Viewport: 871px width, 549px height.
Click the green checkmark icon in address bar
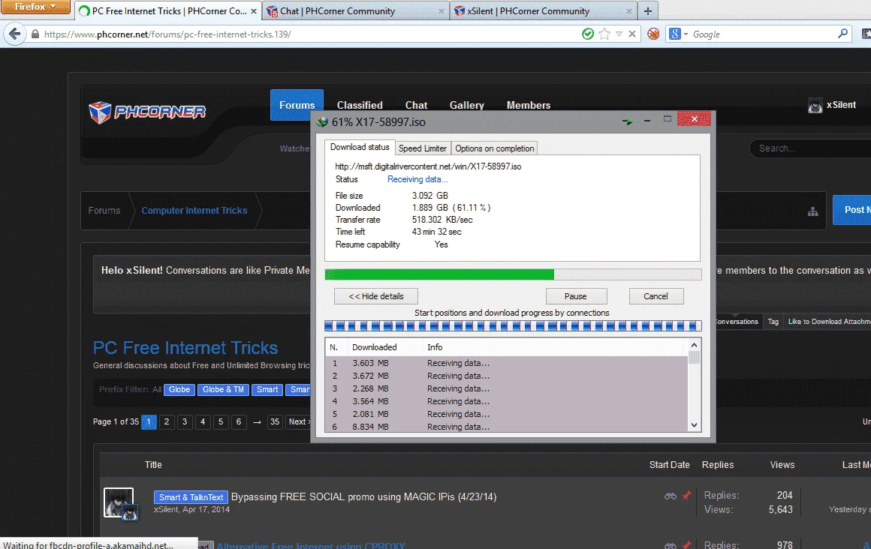(588, 34)
